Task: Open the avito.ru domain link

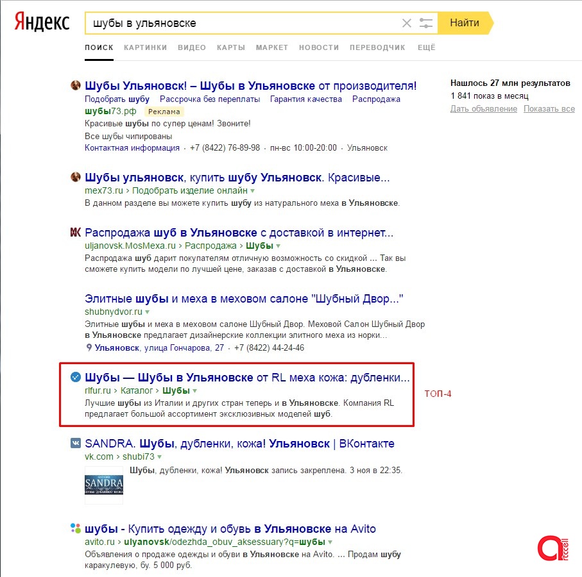Action: (x=99, y=542)
